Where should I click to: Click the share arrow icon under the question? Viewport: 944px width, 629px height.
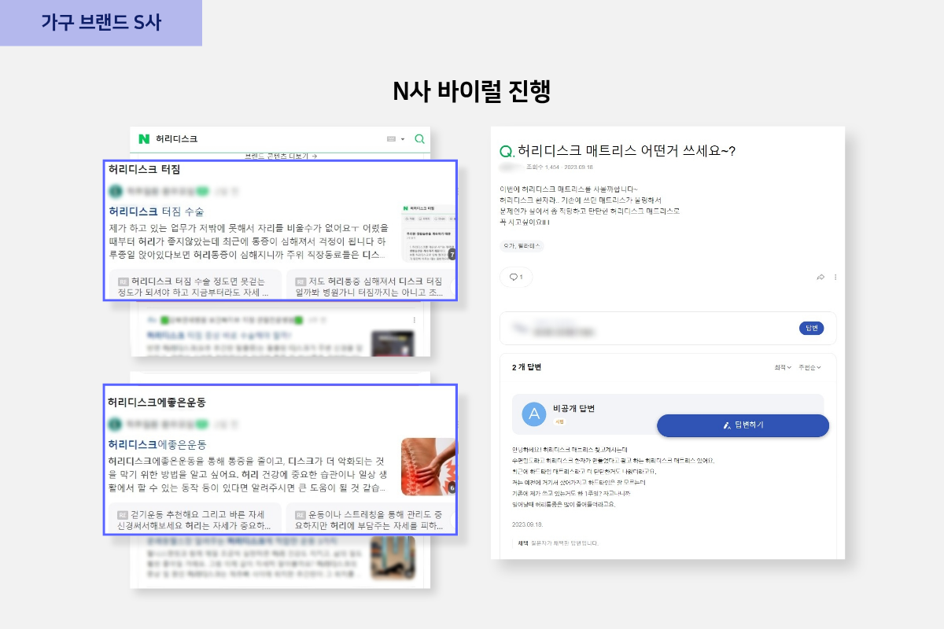tap(820, 277)
